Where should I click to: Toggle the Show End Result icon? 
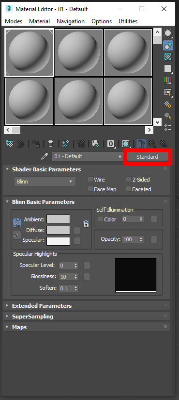click(141, 144)
